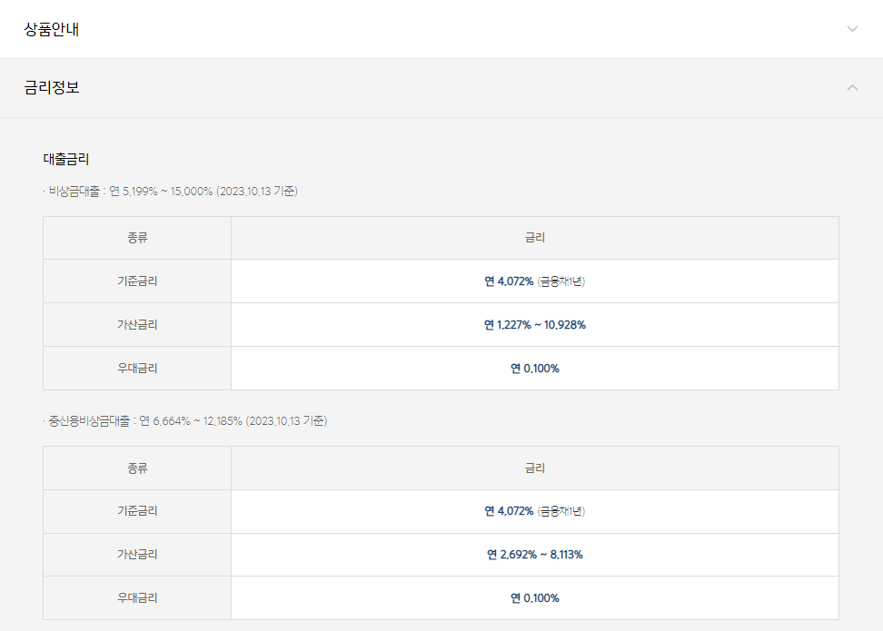The width and height of the screenshot is (883, 631).
Task: Click 종류 header in the 비상금대출 table
Action: (137, 238)
